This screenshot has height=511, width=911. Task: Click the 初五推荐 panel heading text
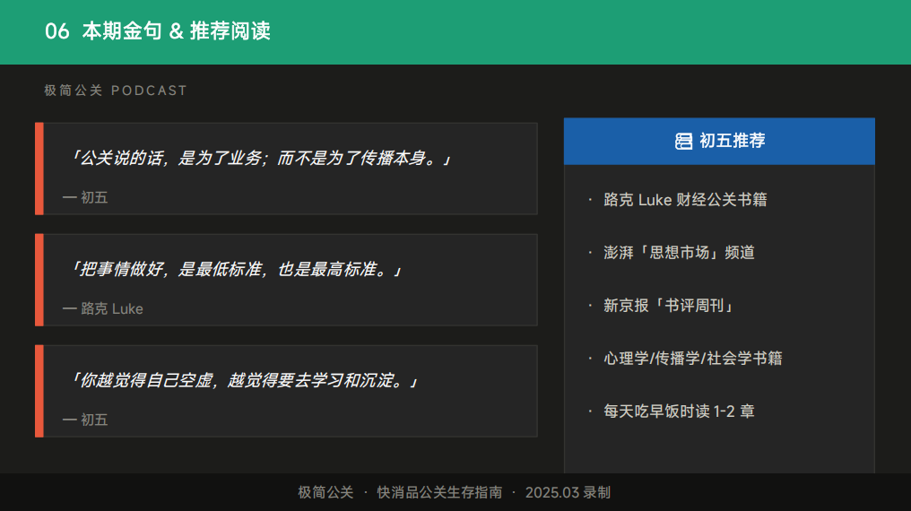click(x=732, y=141)
